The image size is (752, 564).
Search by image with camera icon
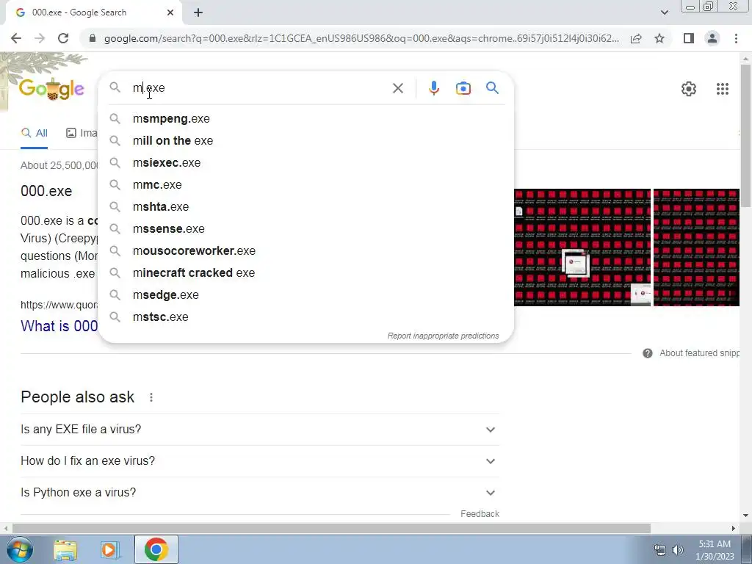click(463, 88)
